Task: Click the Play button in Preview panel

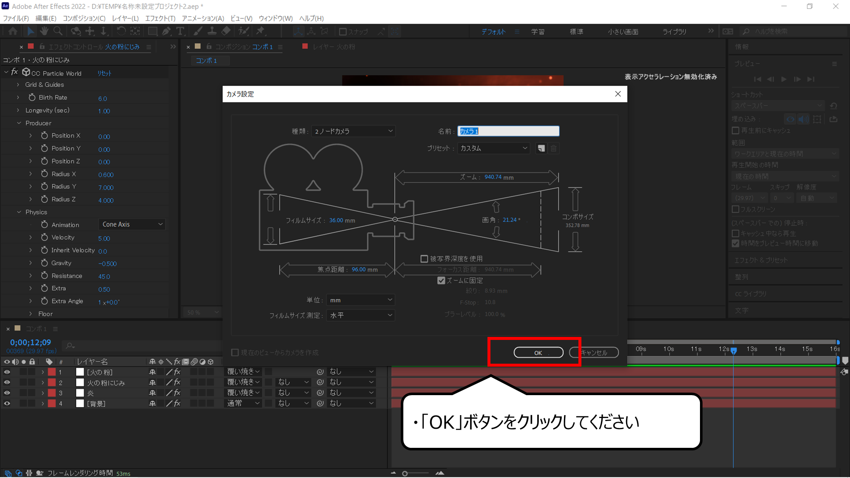Action: pyautogui.click(x=784, y=79)
